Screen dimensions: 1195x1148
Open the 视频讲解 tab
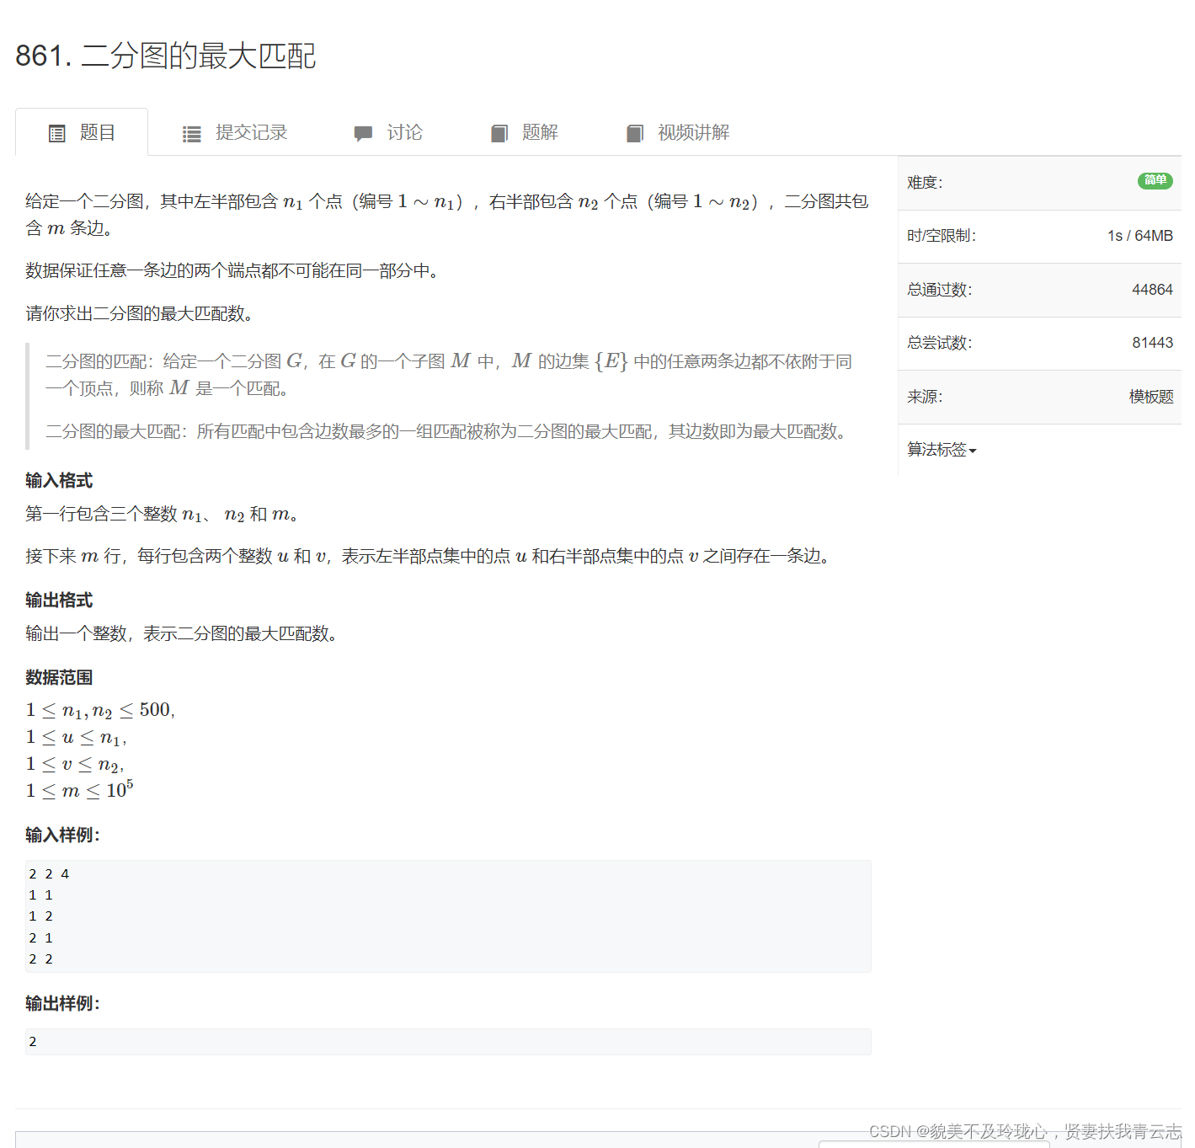click(678, 132)
